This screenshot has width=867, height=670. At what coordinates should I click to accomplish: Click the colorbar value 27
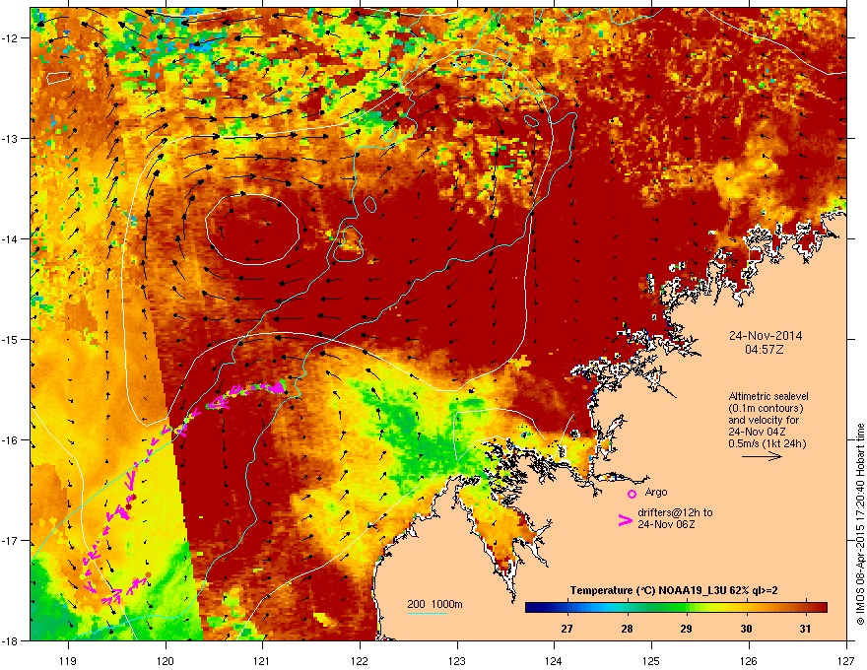click(567, 629)
